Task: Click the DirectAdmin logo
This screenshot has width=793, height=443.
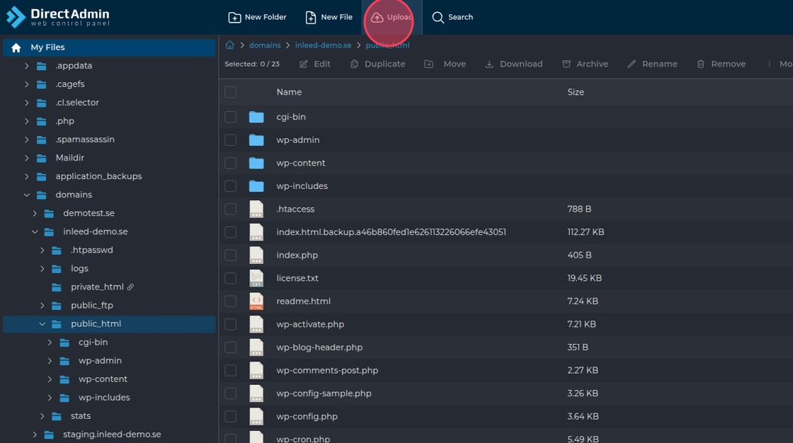Action: [58, 17]
